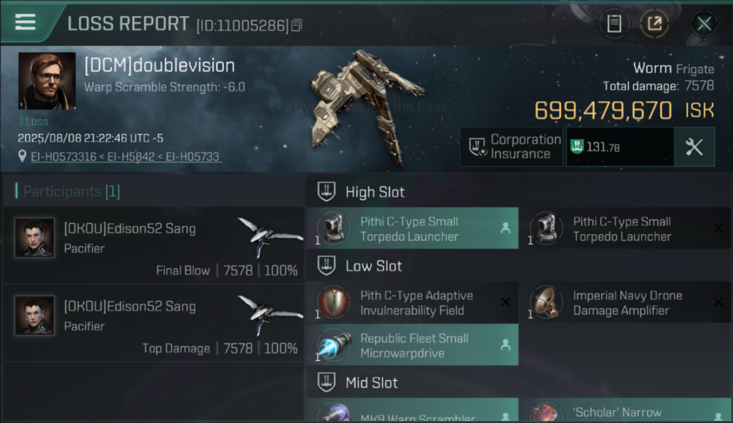Open the clipboard report icon

614,24
